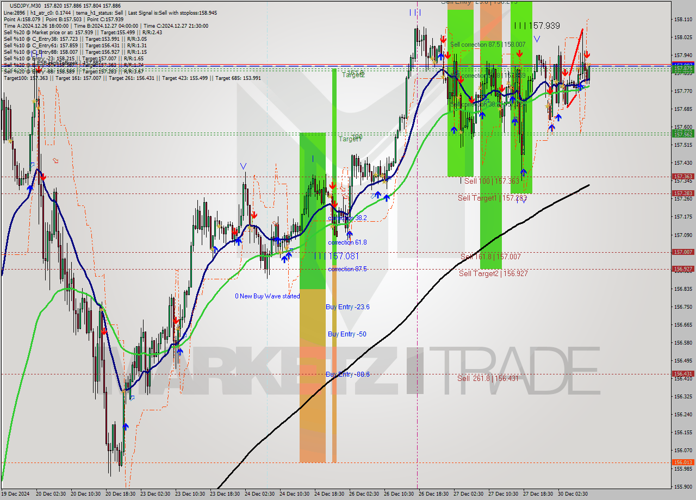The width and height of the screenshot is (696, 500).
Task: Select the 'Sell Target1 | 157.283' label
Action: coord(493,198)
